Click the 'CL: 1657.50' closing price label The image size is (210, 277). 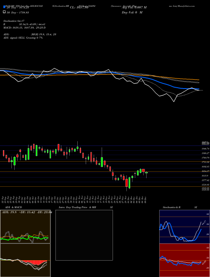tap(79, 8)
